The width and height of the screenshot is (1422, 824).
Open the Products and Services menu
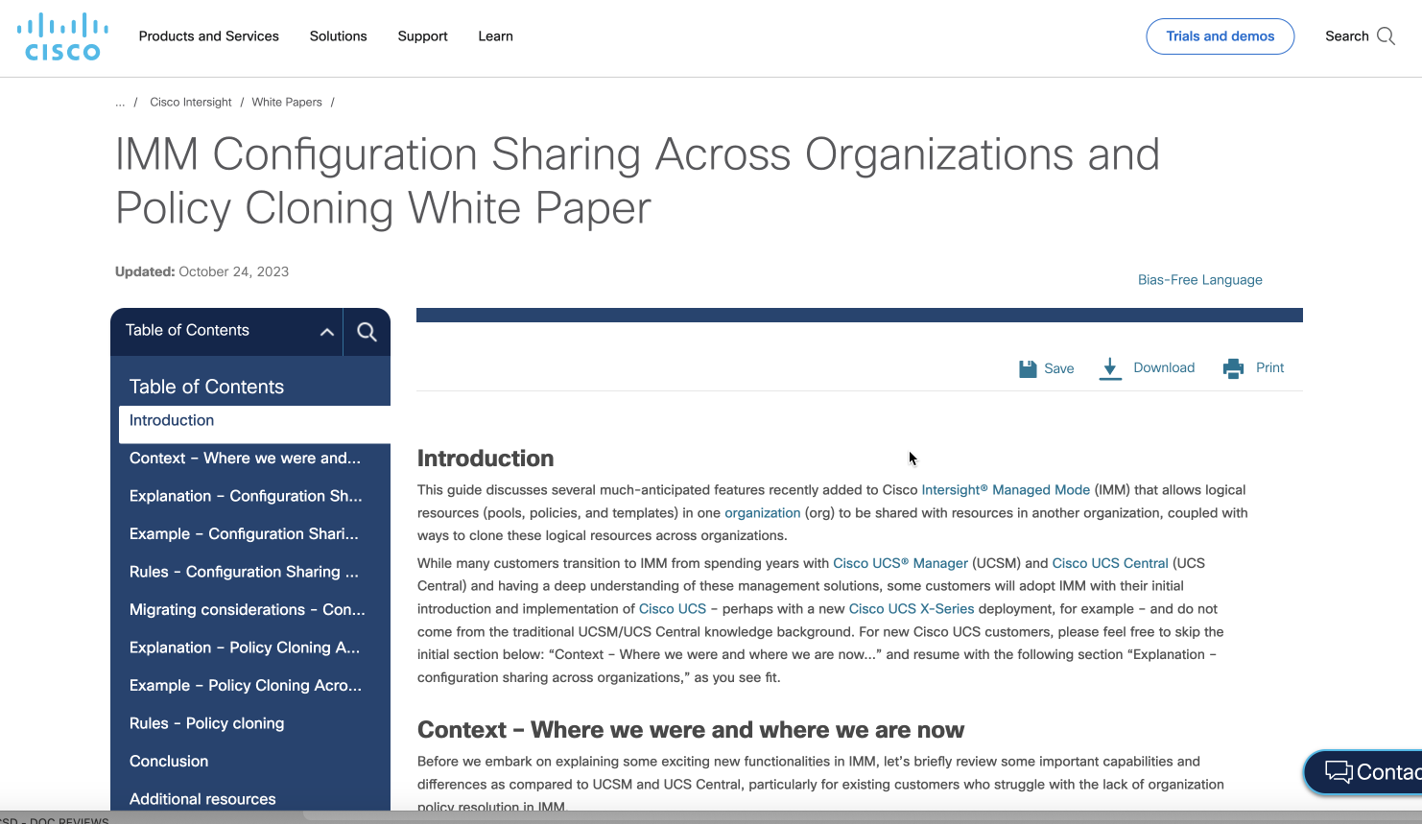click(208, 35)
